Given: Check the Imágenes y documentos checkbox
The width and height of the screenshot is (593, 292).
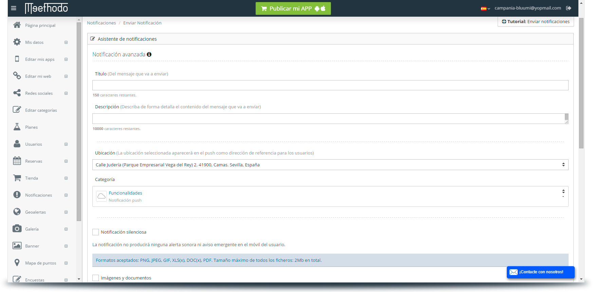Looking at the screenshot, I should point(96,278).
